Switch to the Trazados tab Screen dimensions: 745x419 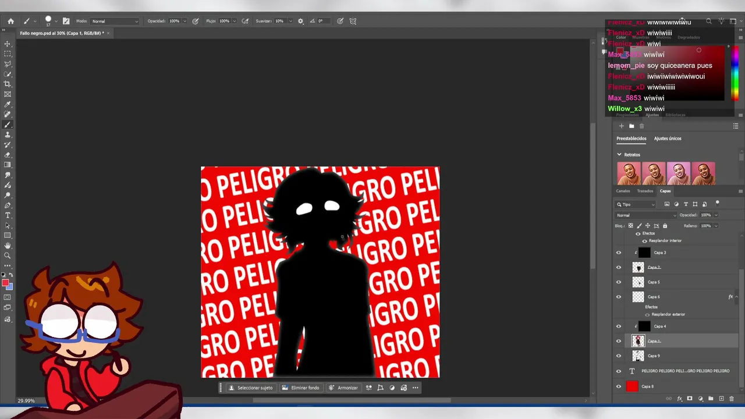(x=645, y=191)
